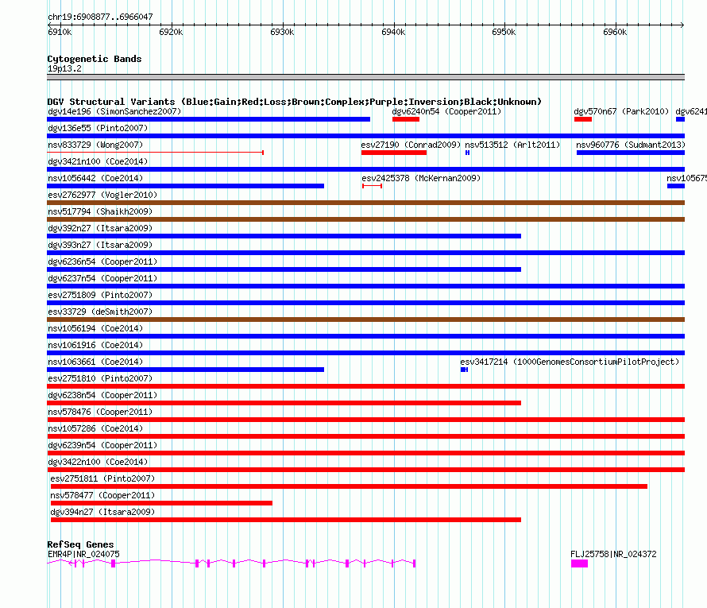Click dgv6237n54 (Cooper2011) label
707x608 pixels.
[x=102, y=278]
